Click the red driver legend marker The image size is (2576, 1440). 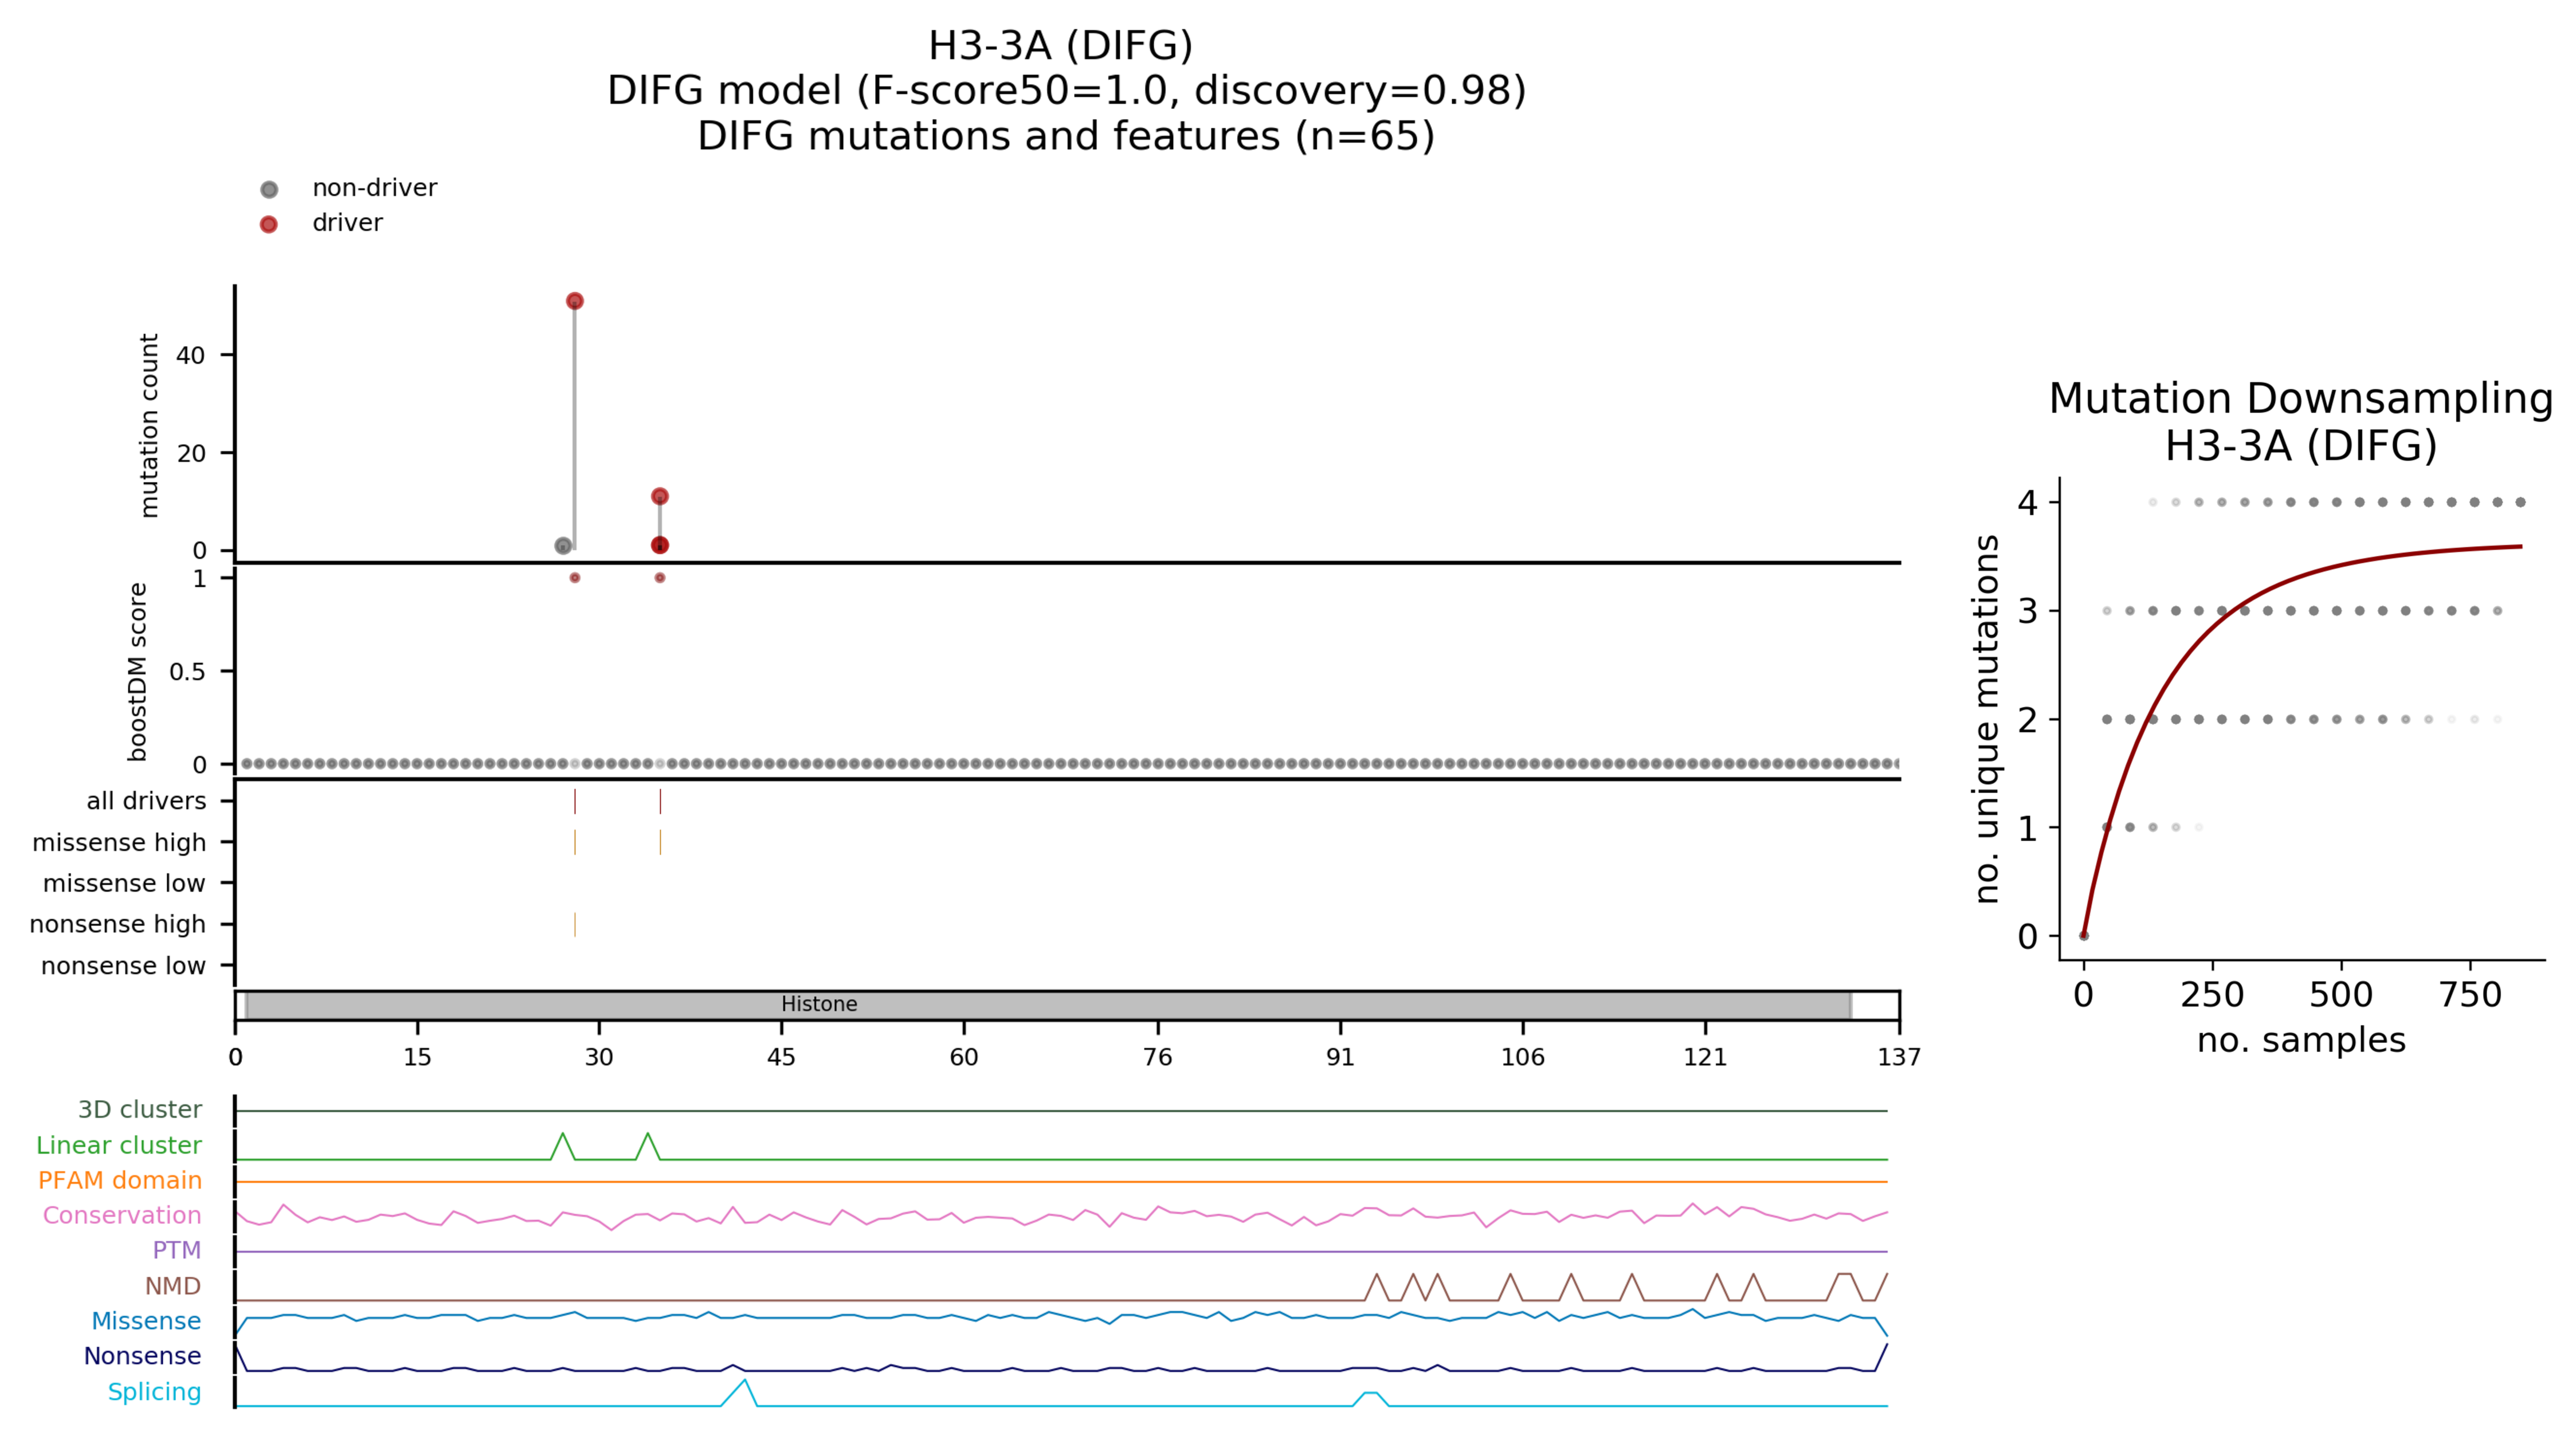pyautogui.click(x=268, y=224)
